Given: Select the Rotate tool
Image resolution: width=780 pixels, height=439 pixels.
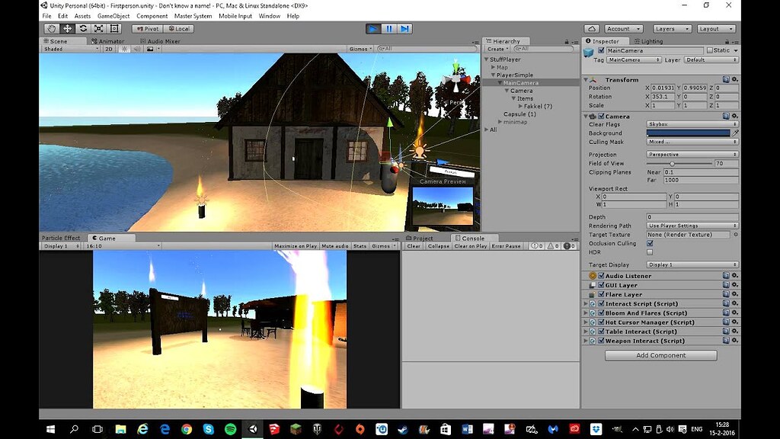Looking at the screenshot, I should tap(84, 29).
